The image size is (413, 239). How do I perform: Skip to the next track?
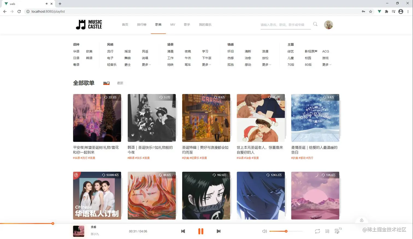pos(219,231)
